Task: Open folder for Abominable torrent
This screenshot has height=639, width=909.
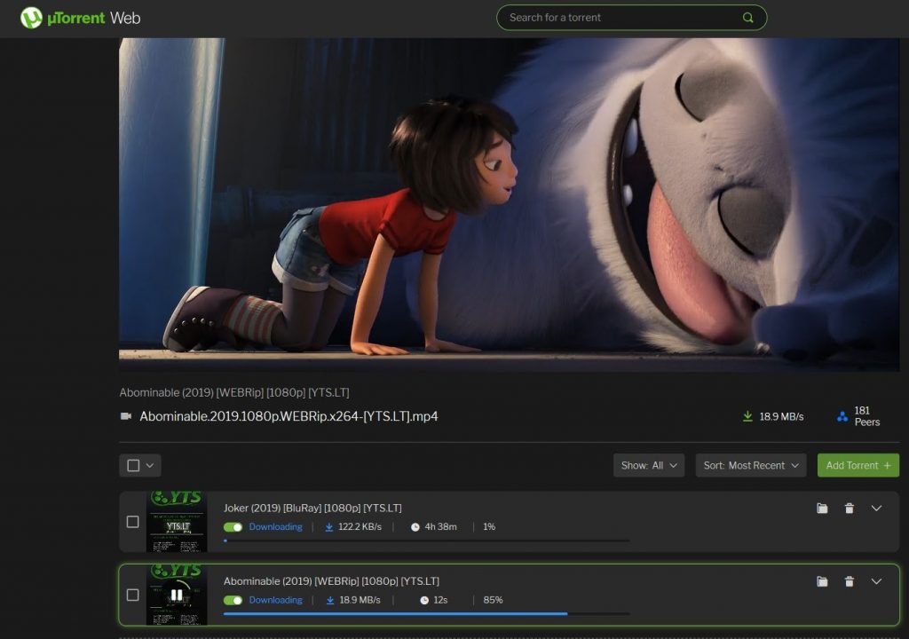Action: coord(822,581)
